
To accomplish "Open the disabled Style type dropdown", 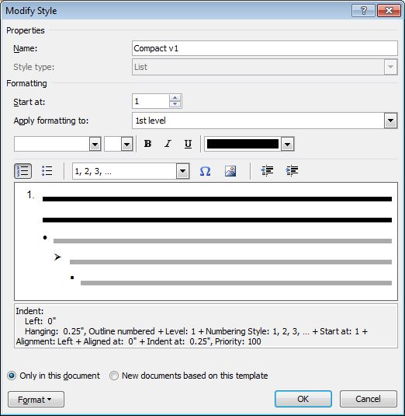I will point(391,67).
